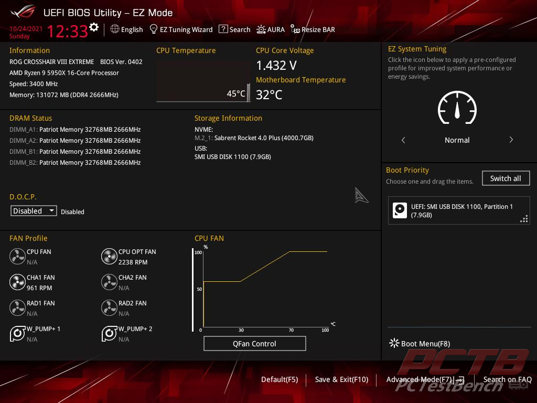Click the 12:33 clock display
Screen dimensions: 537x403
coord(68,31)
